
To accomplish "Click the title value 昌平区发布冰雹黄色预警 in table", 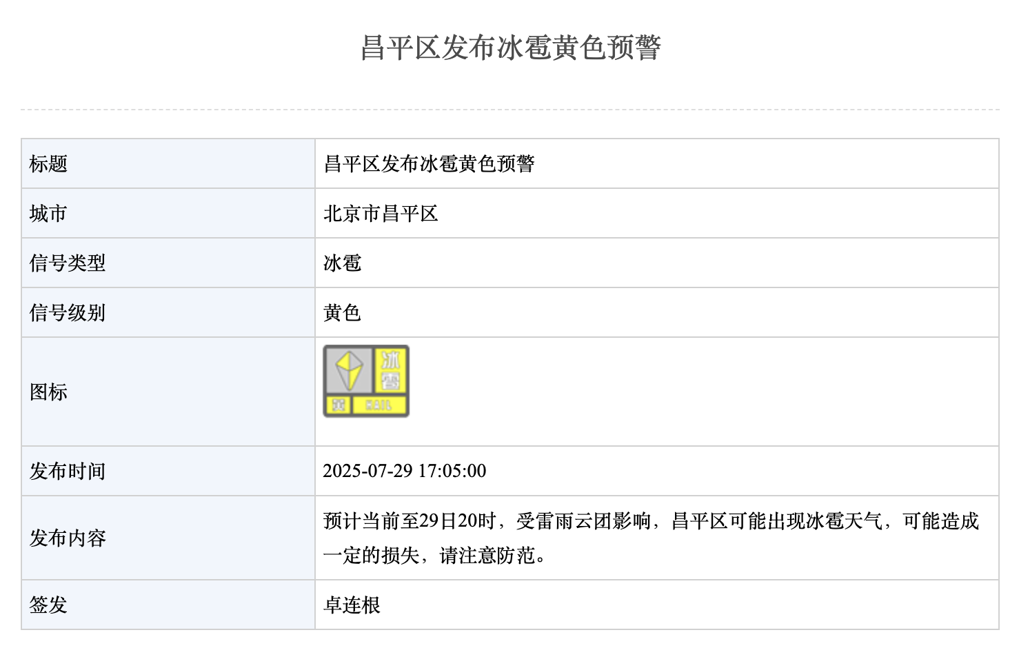I will click(429, 164).
